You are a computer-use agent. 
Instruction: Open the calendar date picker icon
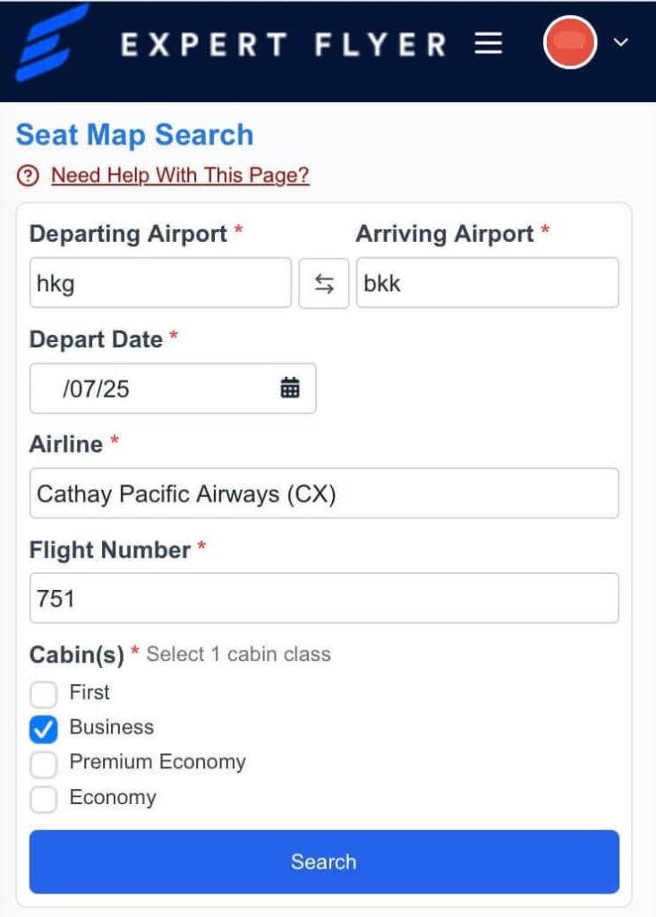[x=290, y=388]
